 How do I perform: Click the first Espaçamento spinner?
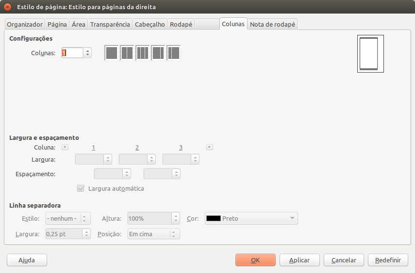tap(127, 174)
